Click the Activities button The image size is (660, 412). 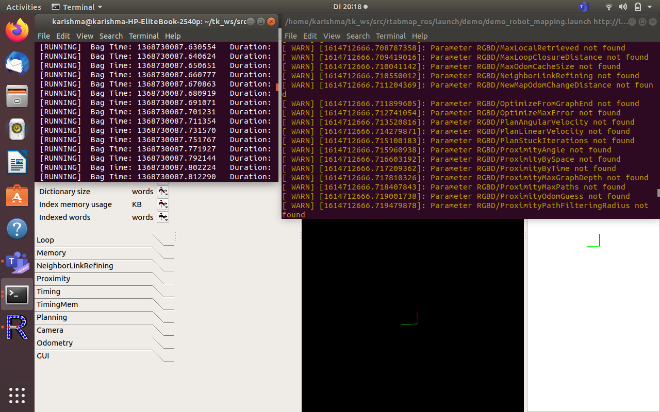pos(24,7)
